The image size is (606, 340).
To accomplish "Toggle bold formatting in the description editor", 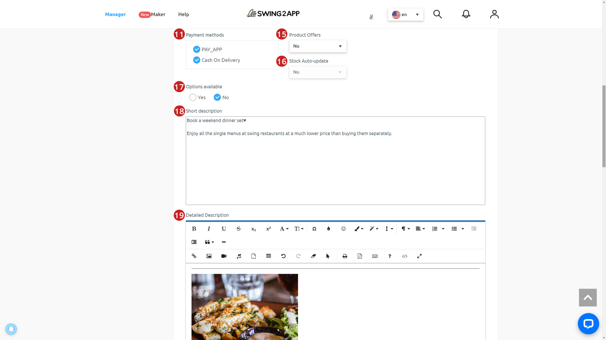I will click(x=194, y=228).
